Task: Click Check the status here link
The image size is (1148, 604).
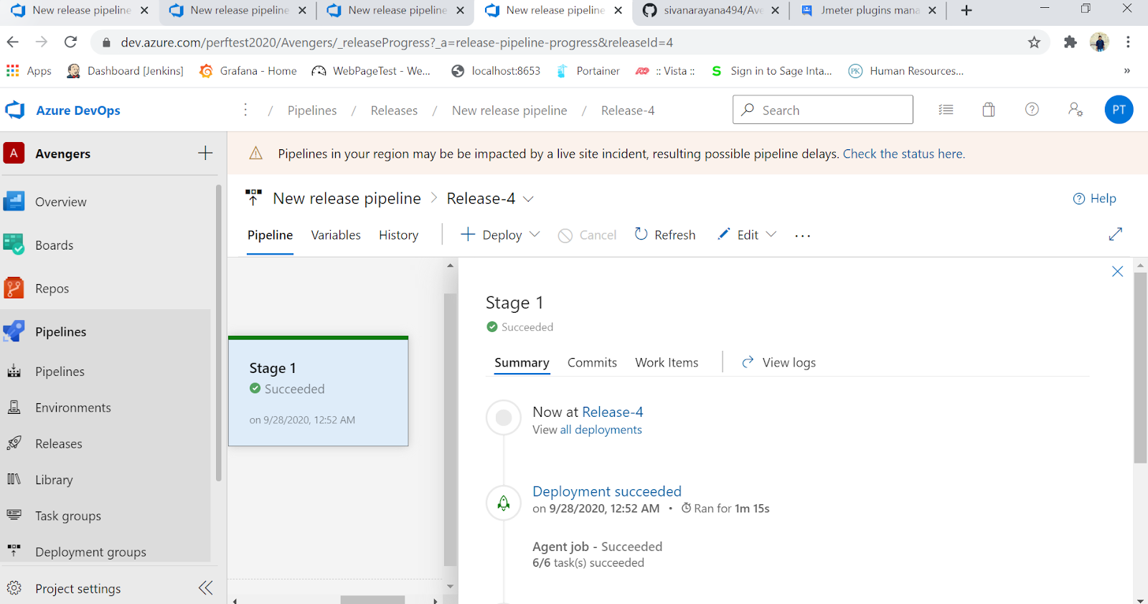Action: click(x=903, y=154)
